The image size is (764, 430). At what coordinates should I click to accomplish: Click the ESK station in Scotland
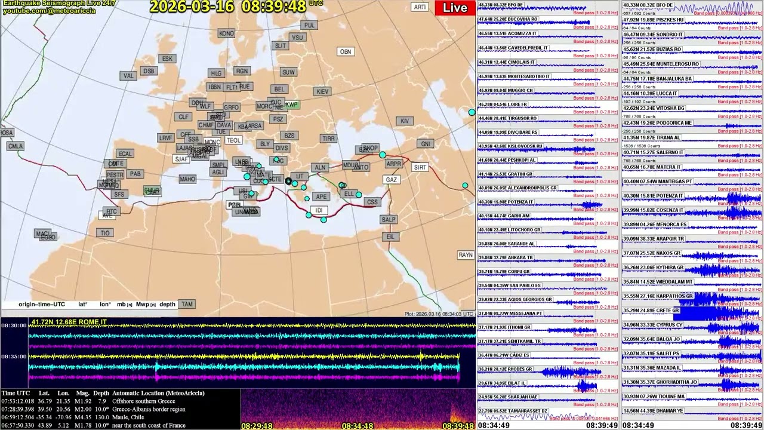click(x=167, y=59)
